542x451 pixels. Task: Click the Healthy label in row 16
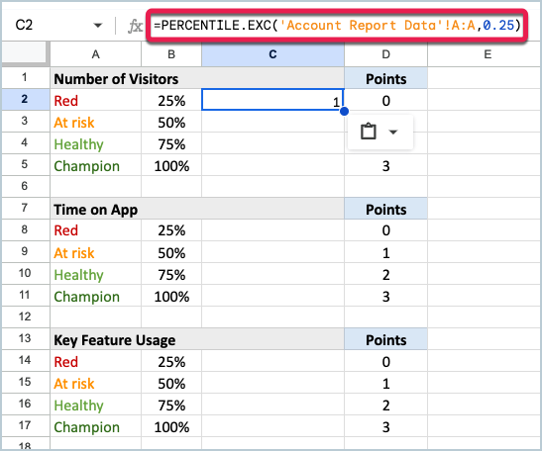click(x=79, y=406)
